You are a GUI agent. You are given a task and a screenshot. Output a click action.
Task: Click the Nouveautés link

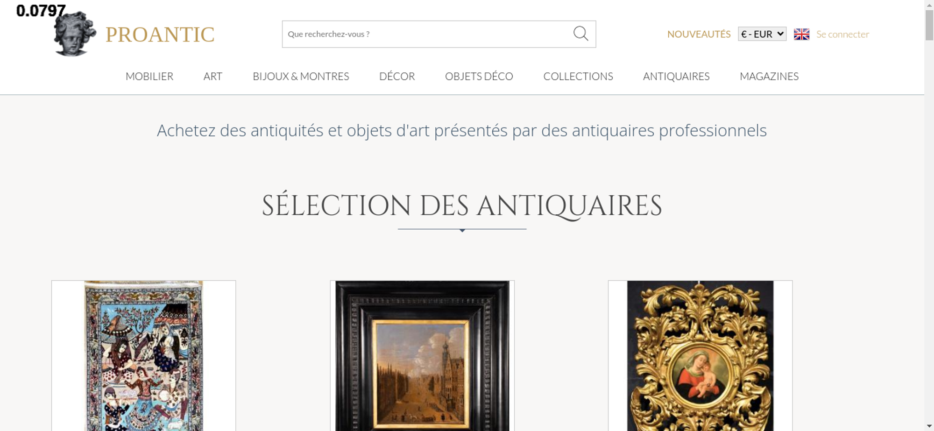(699, 34)
